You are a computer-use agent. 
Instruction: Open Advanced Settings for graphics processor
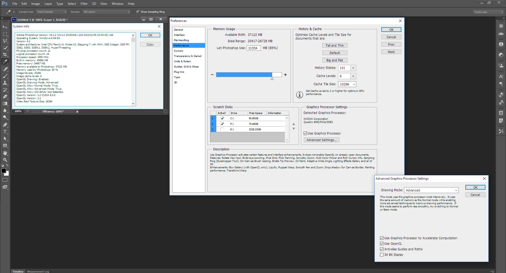coord(322,140)
